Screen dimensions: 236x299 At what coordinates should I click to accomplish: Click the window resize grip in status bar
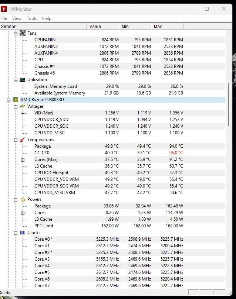[x=230, y=293]
